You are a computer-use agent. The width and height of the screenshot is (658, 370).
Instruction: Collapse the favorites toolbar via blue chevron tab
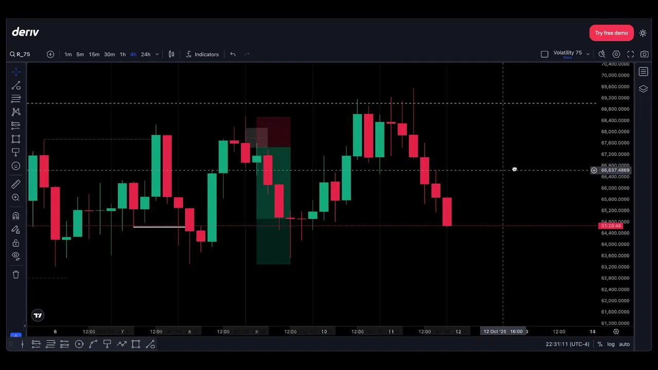[16, 336]
